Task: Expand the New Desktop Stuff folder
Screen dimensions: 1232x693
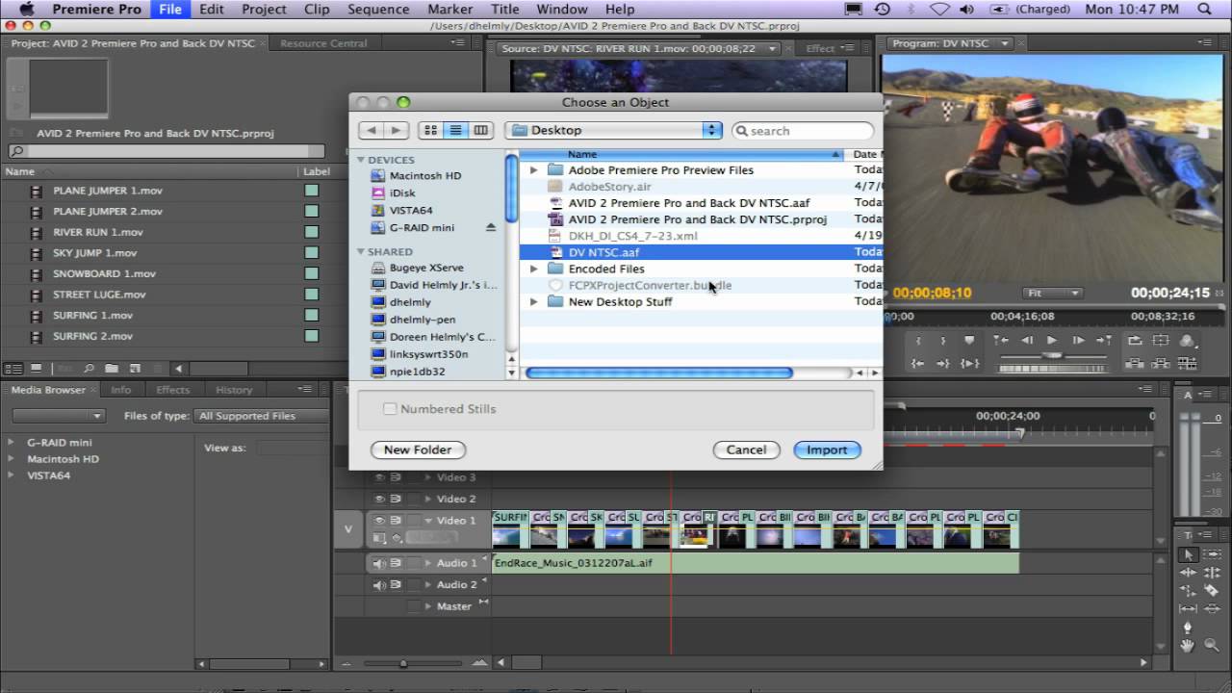Action: click(534, 301)
